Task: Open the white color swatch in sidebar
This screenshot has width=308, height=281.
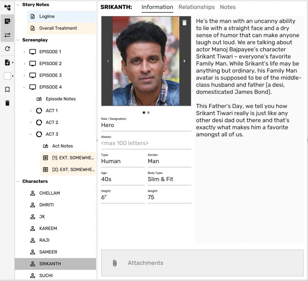Action: click(x=7, y=76)
